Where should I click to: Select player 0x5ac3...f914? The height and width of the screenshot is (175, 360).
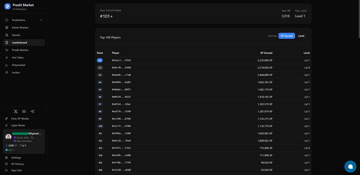[121, 60]
